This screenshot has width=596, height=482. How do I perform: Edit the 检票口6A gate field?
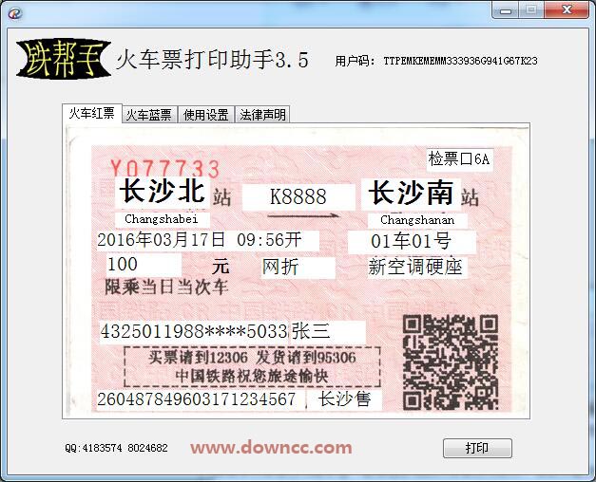(x=460, y=159)
